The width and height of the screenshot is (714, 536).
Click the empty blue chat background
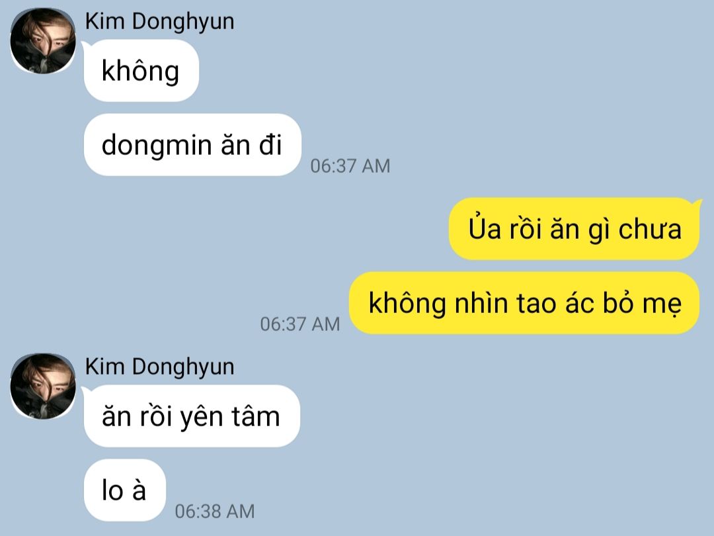coord(501,114)
